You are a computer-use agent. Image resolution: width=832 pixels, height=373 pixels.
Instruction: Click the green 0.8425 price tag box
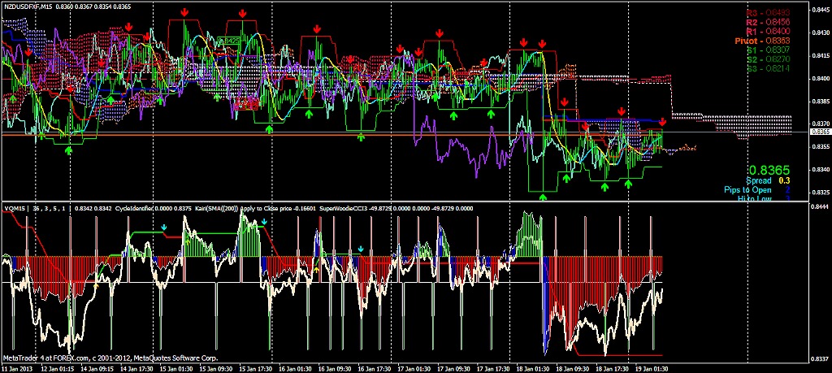[228, 41]
